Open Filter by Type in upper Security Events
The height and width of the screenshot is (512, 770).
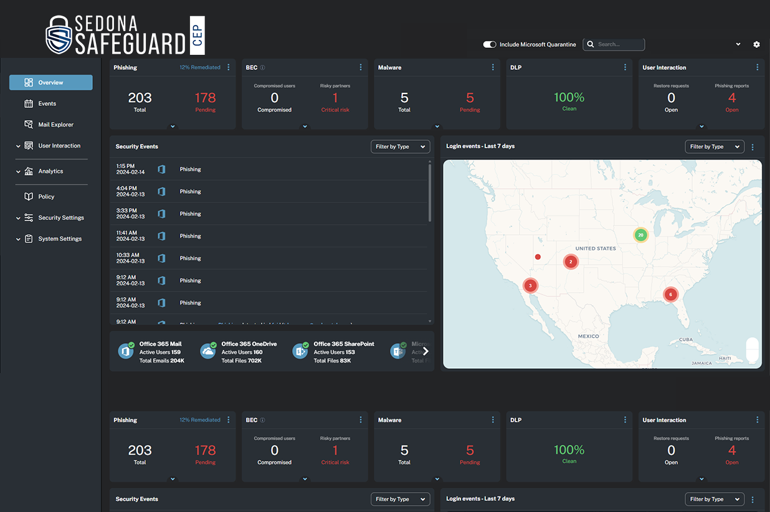(401, 146)
